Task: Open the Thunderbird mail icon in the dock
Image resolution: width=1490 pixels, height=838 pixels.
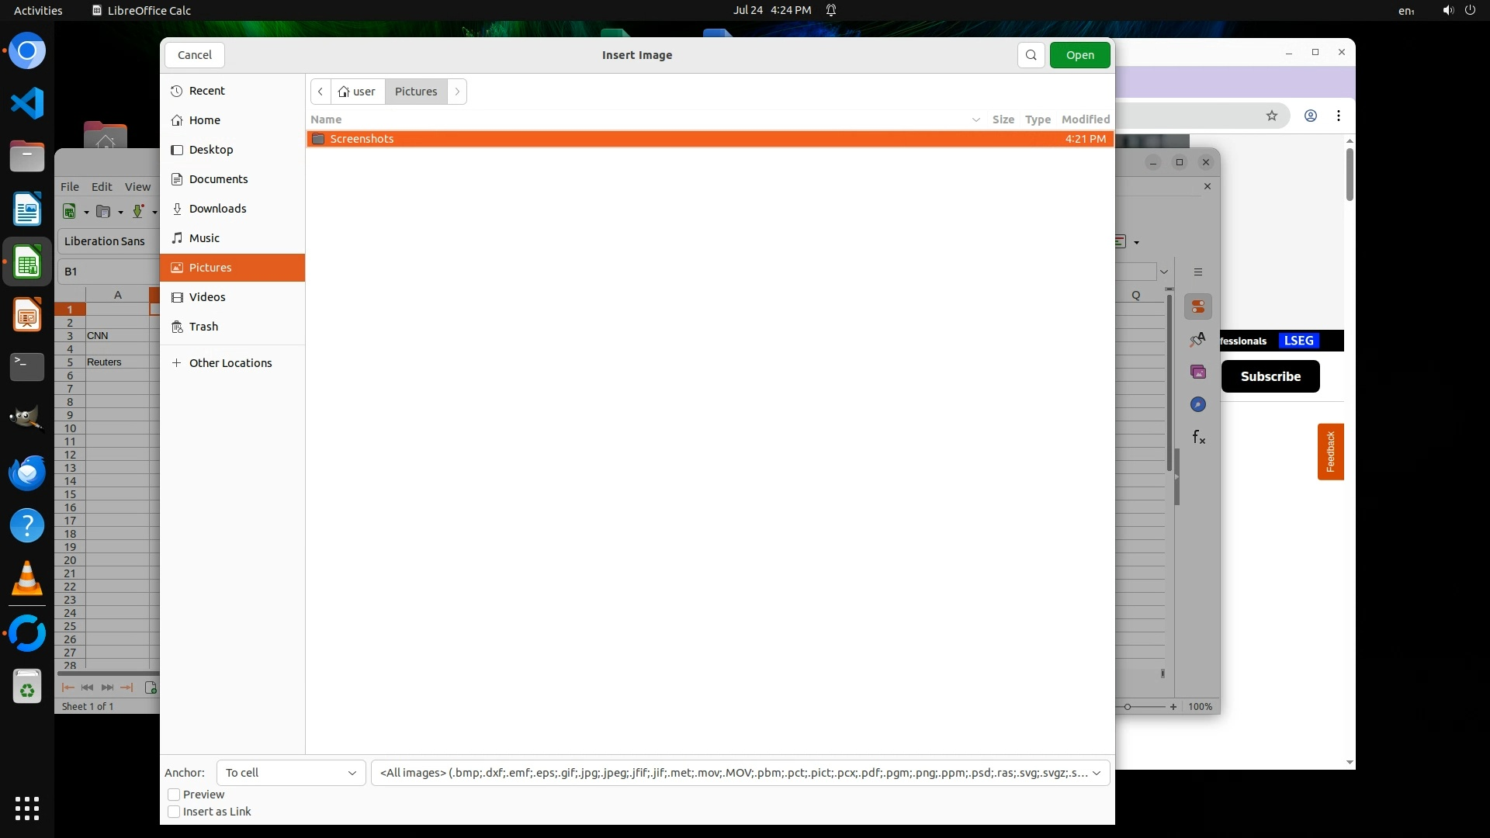Action: coord(27,473)
